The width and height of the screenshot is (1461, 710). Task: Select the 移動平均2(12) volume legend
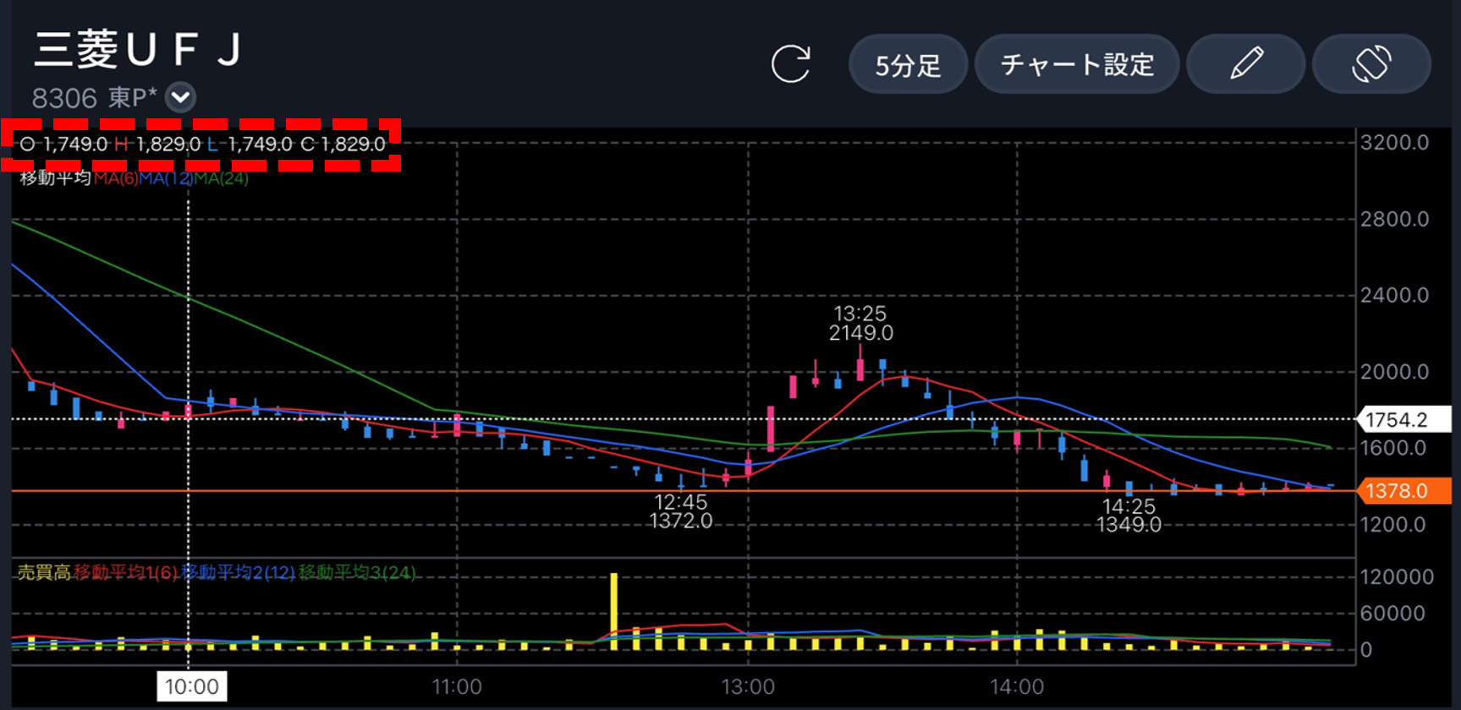tap(238, 573)
